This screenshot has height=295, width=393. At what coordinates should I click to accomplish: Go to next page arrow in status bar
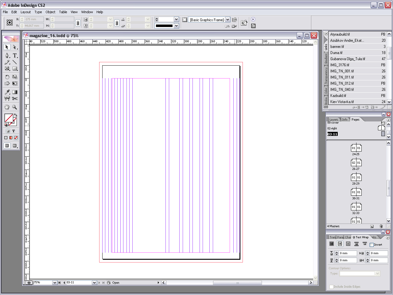[99, 283]
